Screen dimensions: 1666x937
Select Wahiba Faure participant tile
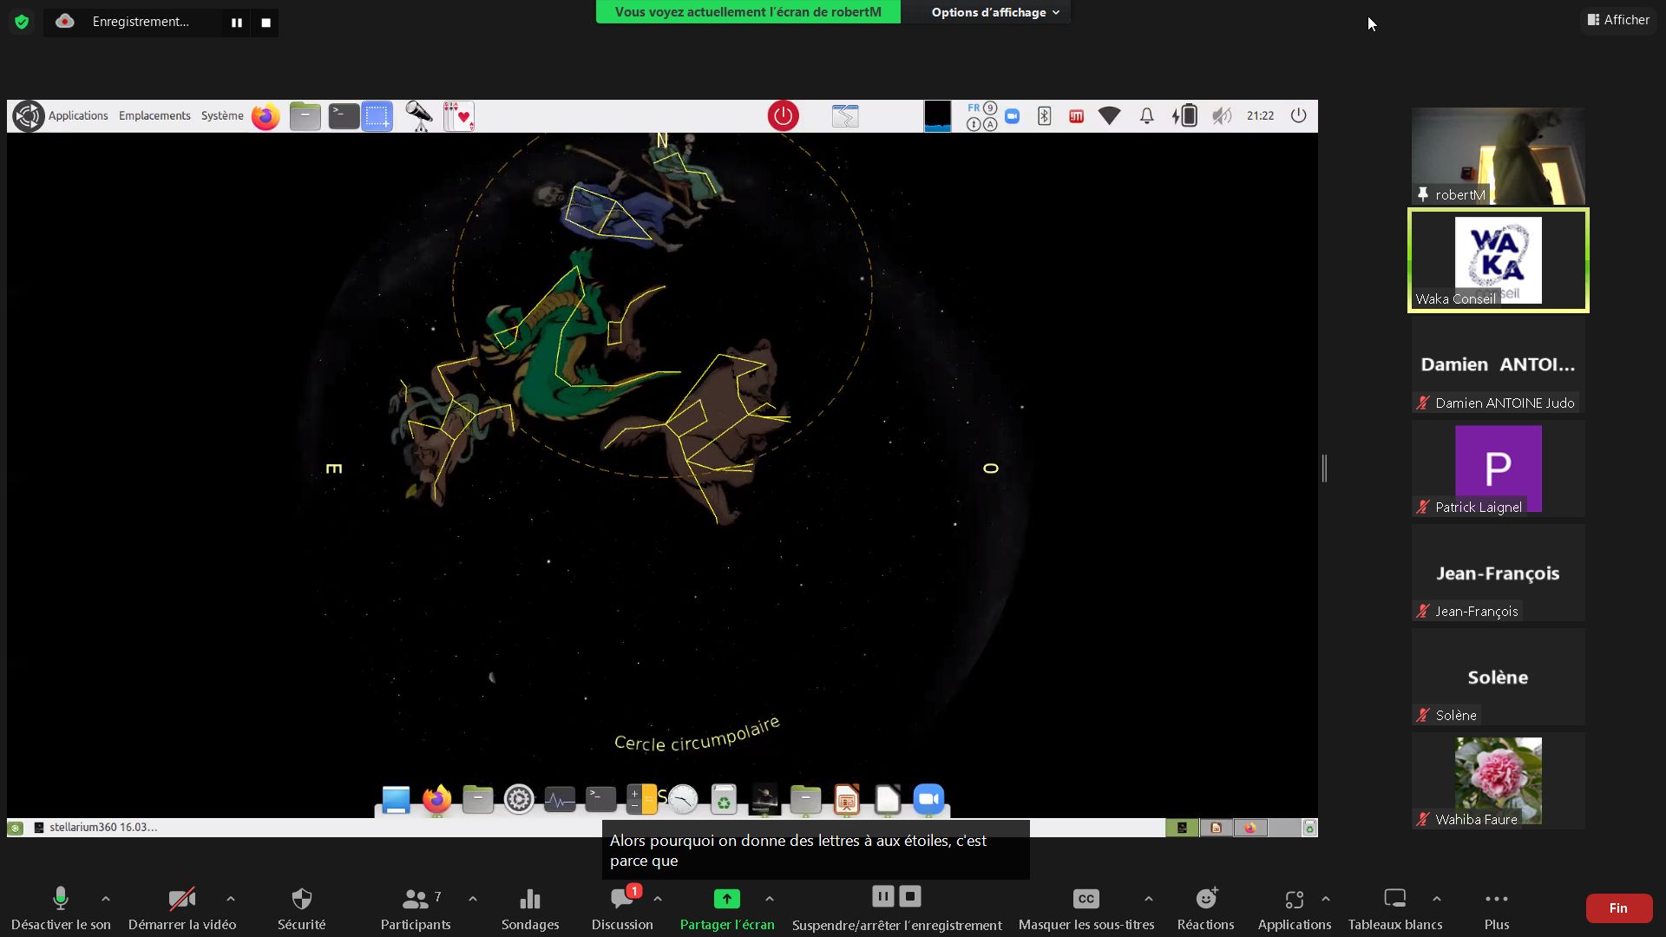1498,781
